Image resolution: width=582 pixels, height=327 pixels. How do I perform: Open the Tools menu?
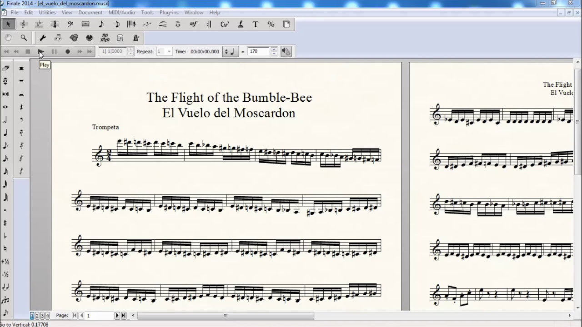(x=147, y=12)
